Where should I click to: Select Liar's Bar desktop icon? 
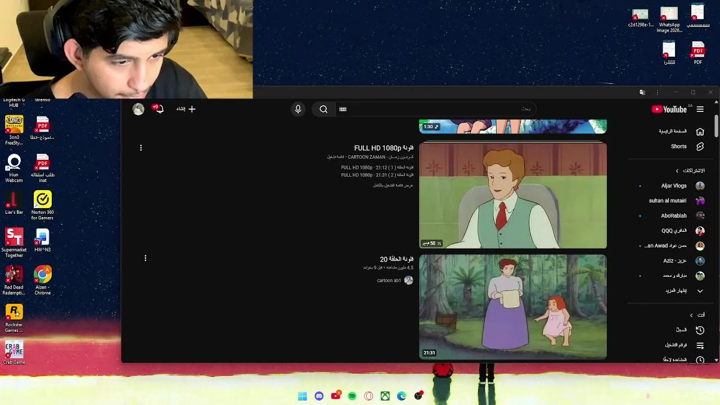coord(14,202)
